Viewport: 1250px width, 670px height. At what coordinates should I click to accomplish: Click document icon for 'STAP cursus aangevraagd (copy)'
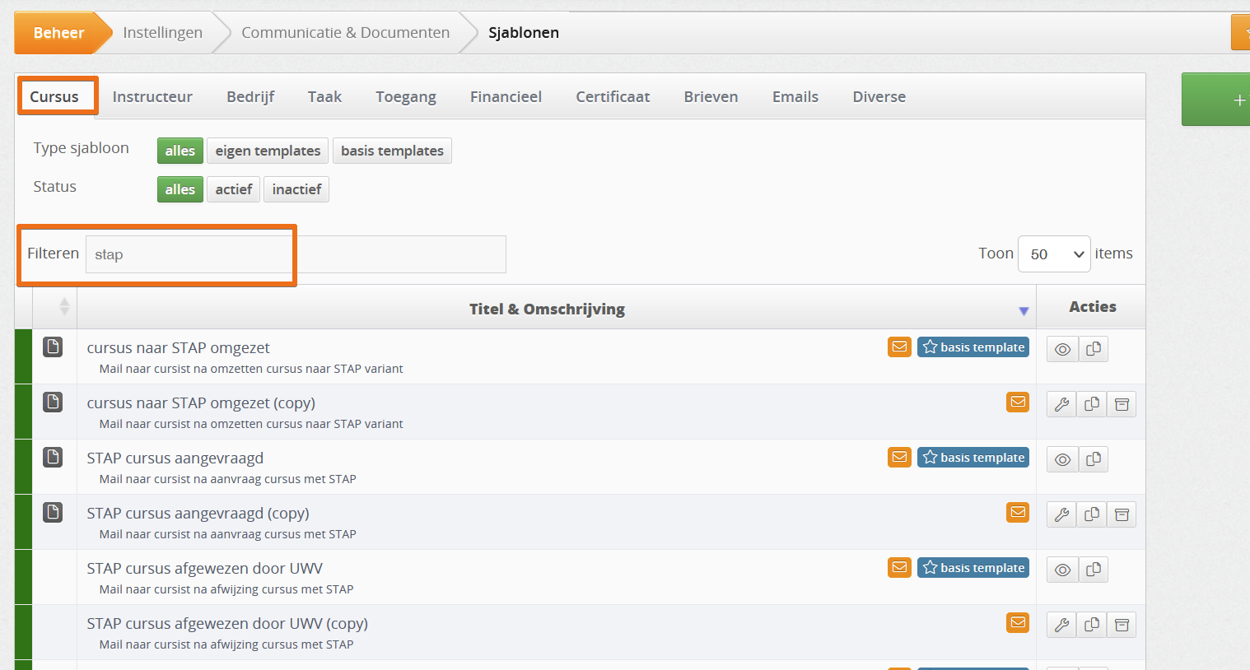click(x=53, y=512)
